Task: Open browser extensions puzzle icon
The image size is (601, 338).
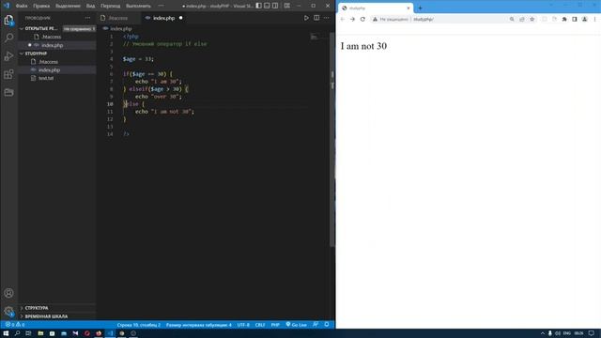Action: pos(564,19)
